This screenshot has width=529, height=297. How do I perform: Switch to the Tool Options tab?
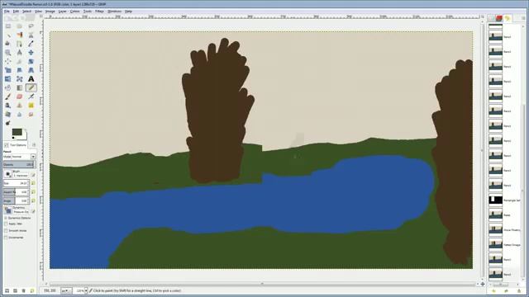(x=15, y=145)
